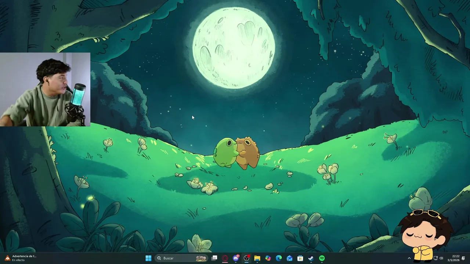Open the Opera browser taskbar icon
Screen dimensions: 470x264
click(x=225, y=258)
